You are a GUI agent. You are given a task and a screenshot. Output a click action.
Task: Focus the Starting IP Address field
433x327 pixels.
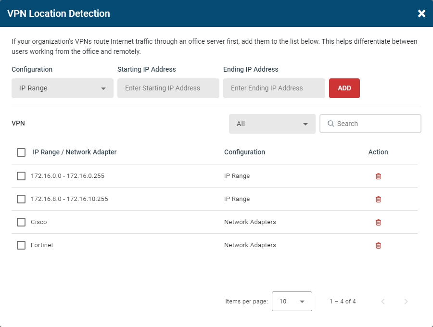[168, 88]
